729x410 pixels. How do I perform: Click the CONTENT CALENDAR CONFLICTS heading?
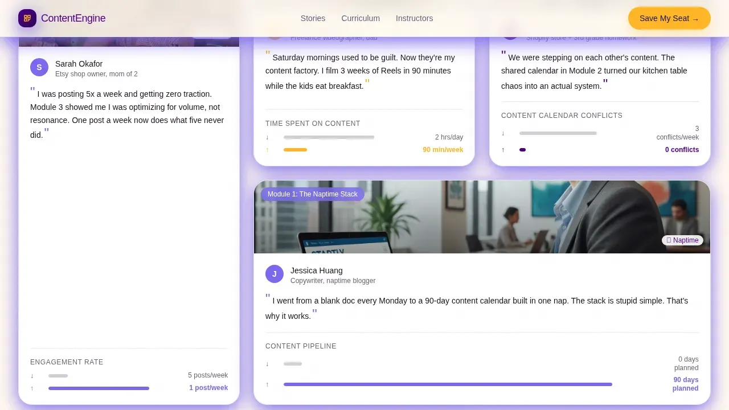562,116
